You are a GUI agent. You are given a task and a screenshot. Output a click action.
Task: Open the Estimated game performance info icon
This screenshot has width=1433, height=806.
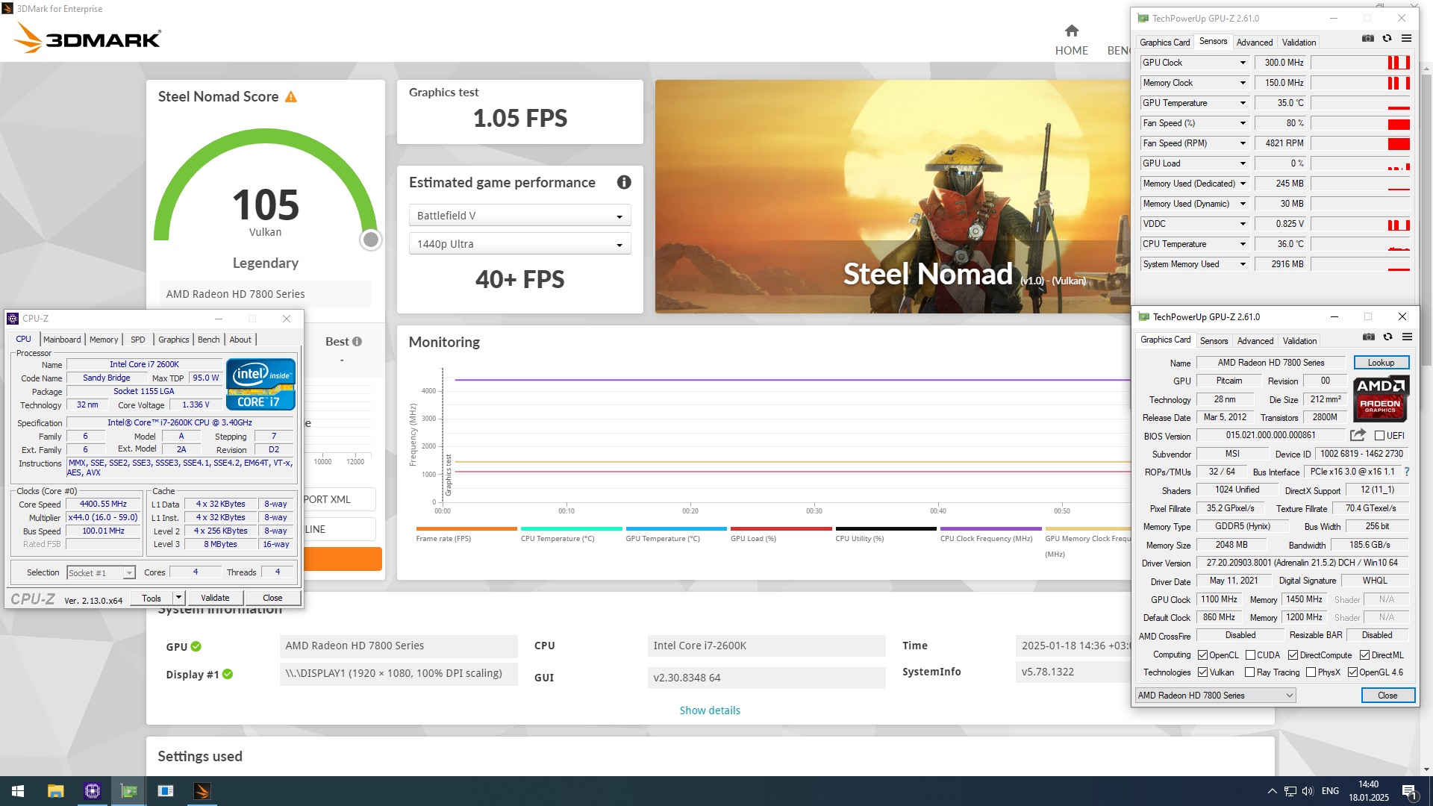pyautogui.click(x=624, y=182)
